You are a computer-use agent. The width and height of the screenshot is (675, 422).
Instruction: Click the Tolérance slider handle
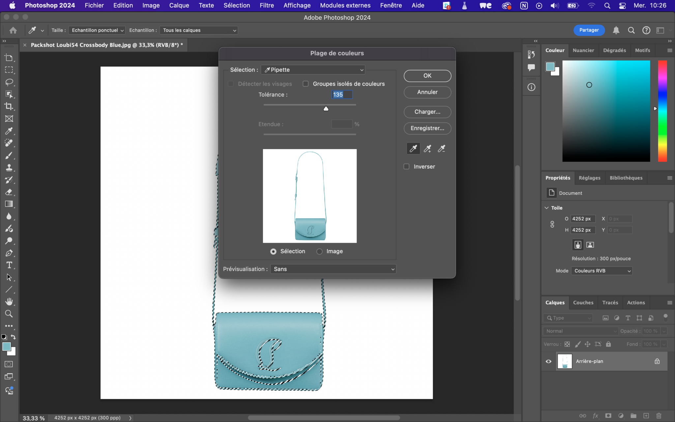pos(326,108)
